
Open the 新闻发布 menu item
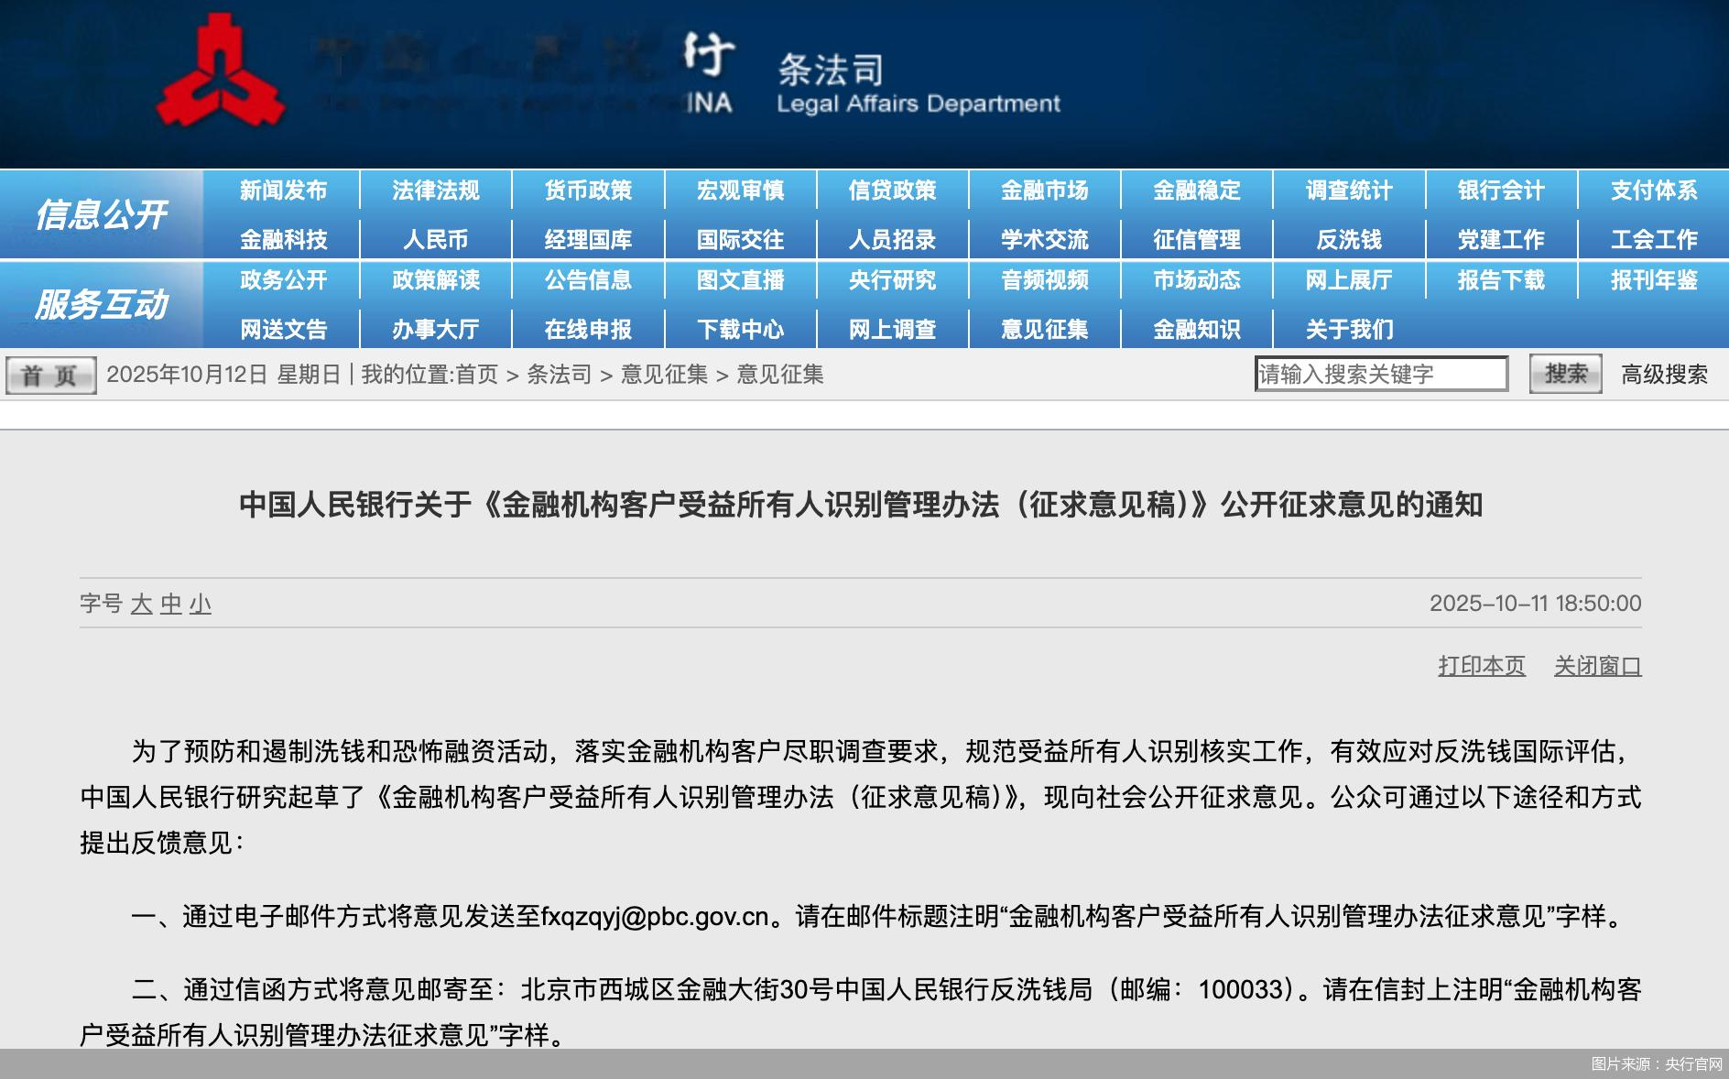(283, 191)
